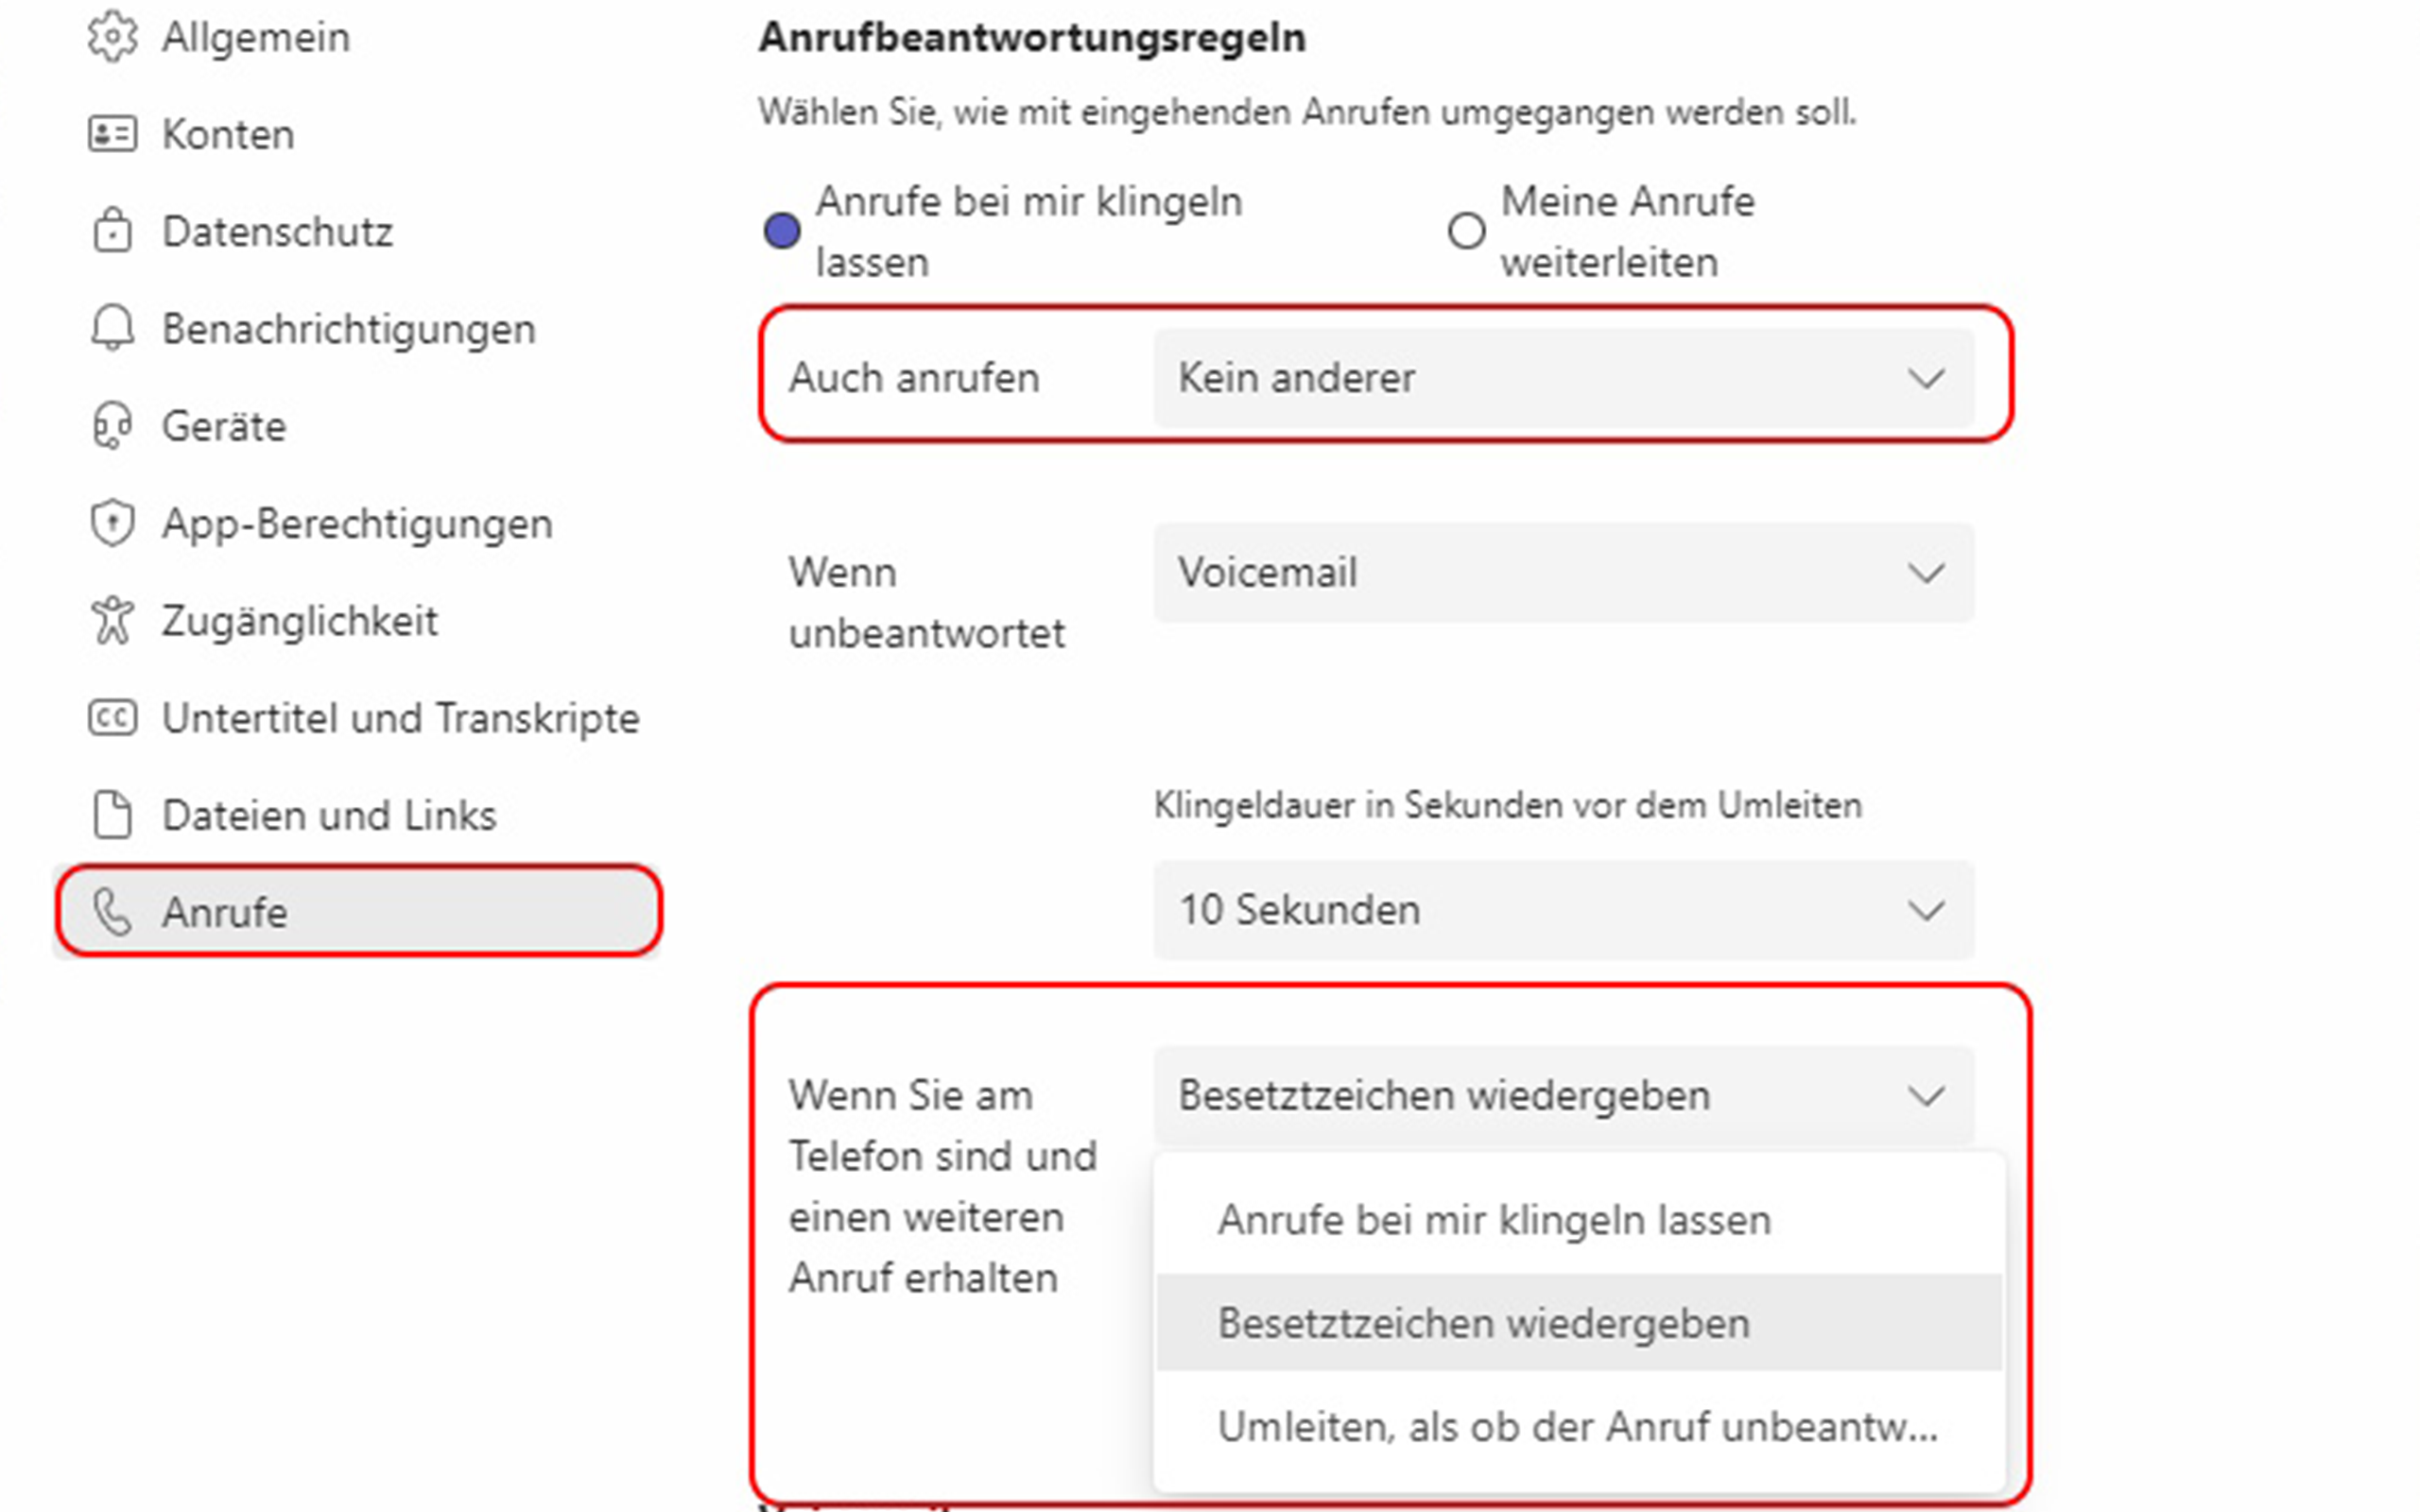This screenshot has width=2420, height=1512.
Task: Click the Konten account card icon
Action: click(x=113, y=134)
